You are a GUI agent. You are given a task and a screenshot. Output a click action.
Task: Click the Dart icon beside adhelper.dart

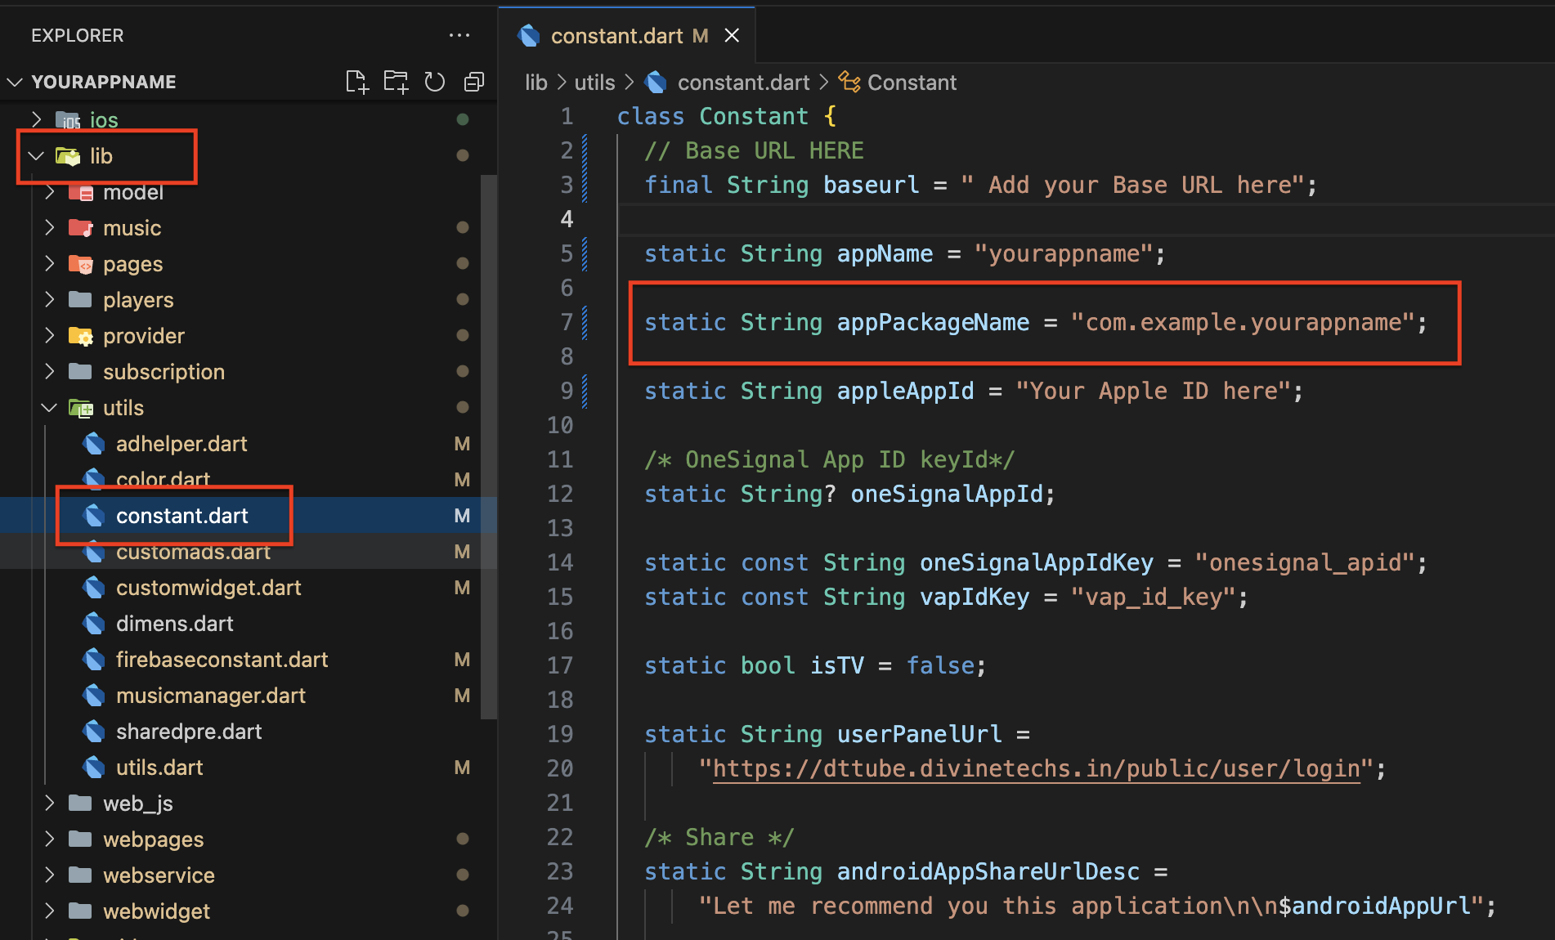click(x=94, y=444)
